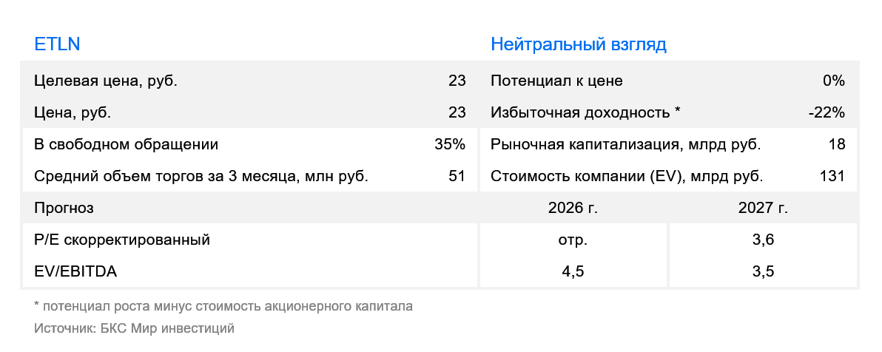Viewport: 882px width, 352px height.
Task: Select the P/E скорректированный row label
Action: (x=122, y=240)
